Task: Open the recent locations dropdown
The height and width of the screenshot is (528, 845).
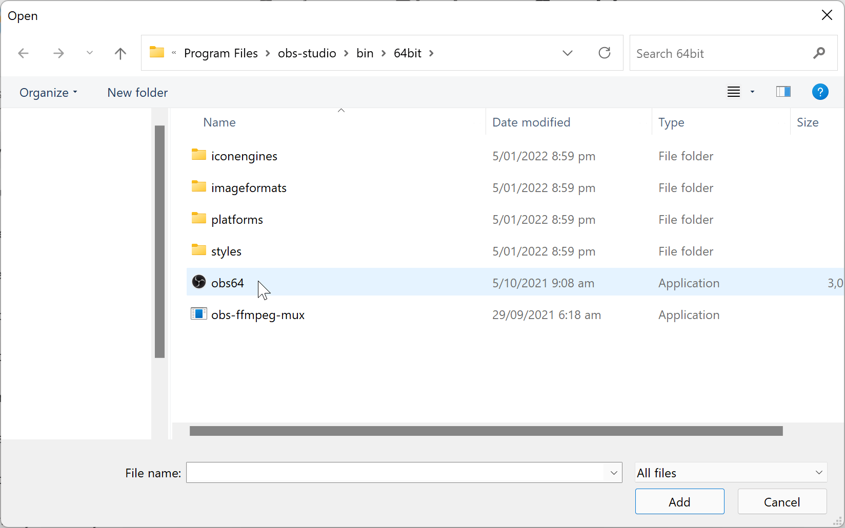Action: 90,53
